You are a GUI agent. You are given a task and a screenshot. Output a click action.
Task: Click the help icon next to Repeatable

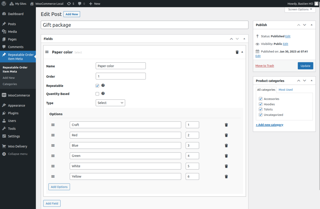(x=103, y=85)
